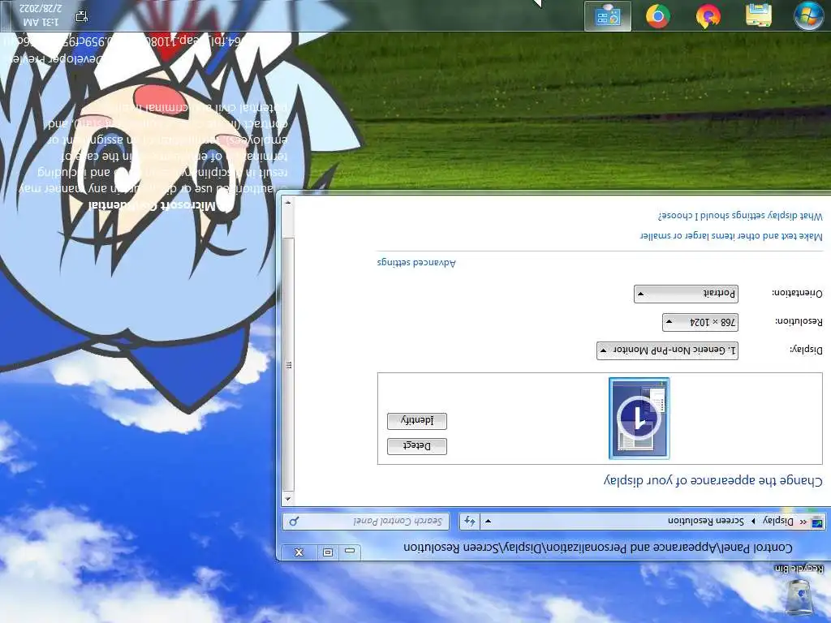The width and height of the screenshot is (831, 623).
Task: Click the vertical scrollbar thumb
Action: click(288, 364)
